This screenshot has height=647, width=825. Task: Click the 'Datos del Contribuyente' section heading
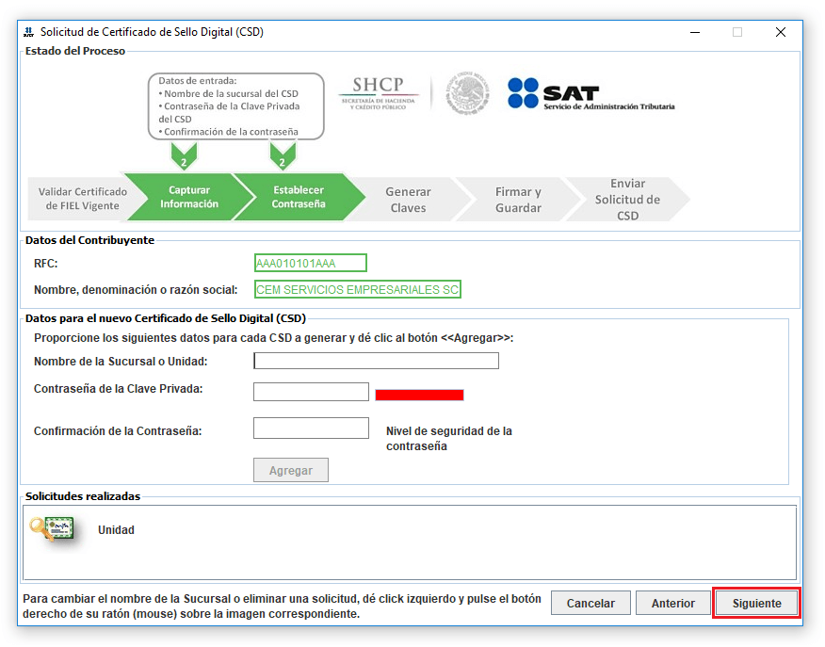90,240
